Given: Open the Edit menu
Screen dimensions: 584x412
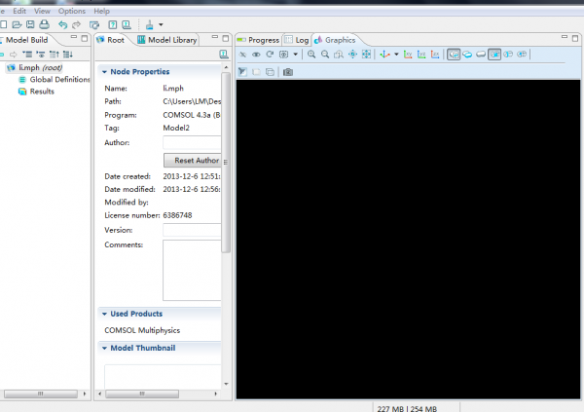Looking at the screenshot, I should pyautogui.click(x=19, y=11).
